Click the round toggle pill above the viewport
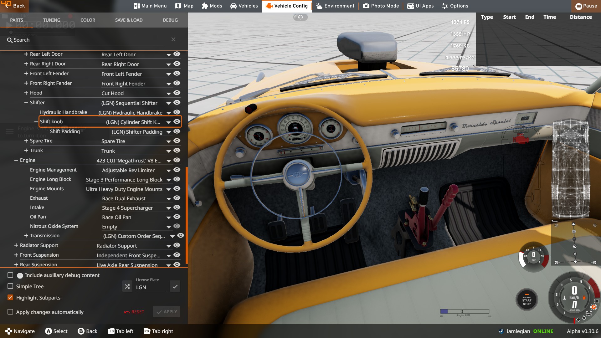Viewport: 601px width, 338px height. point(300,17)
